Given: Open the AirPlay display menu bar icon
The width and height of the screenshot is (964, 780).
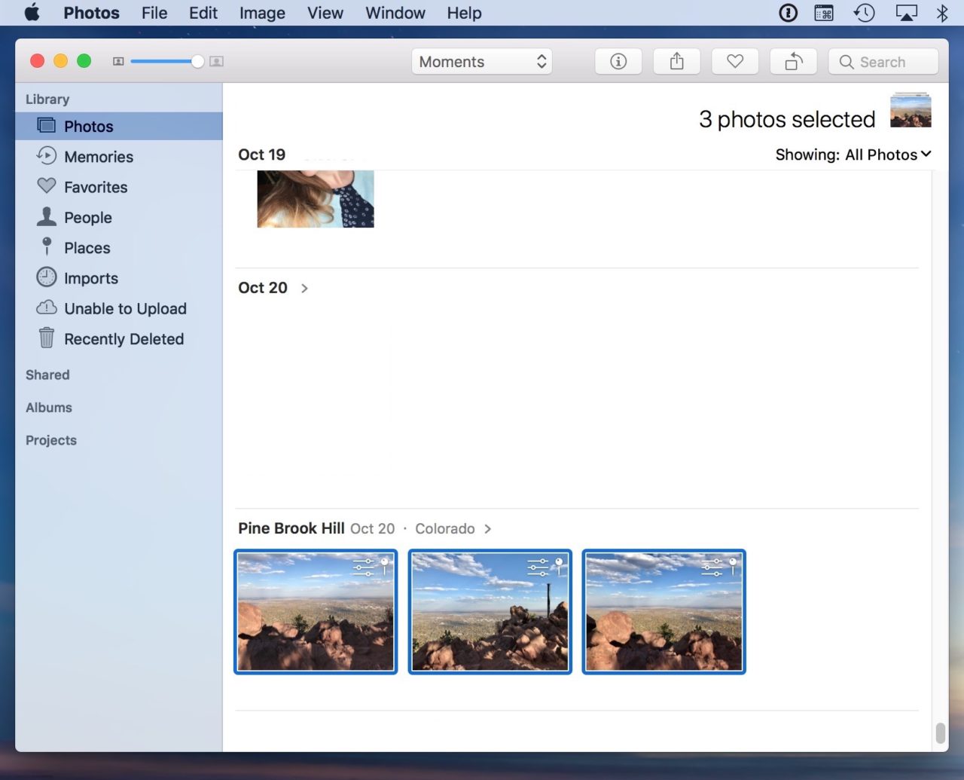Looking at the screenshot, I should (x=906, y=13).
